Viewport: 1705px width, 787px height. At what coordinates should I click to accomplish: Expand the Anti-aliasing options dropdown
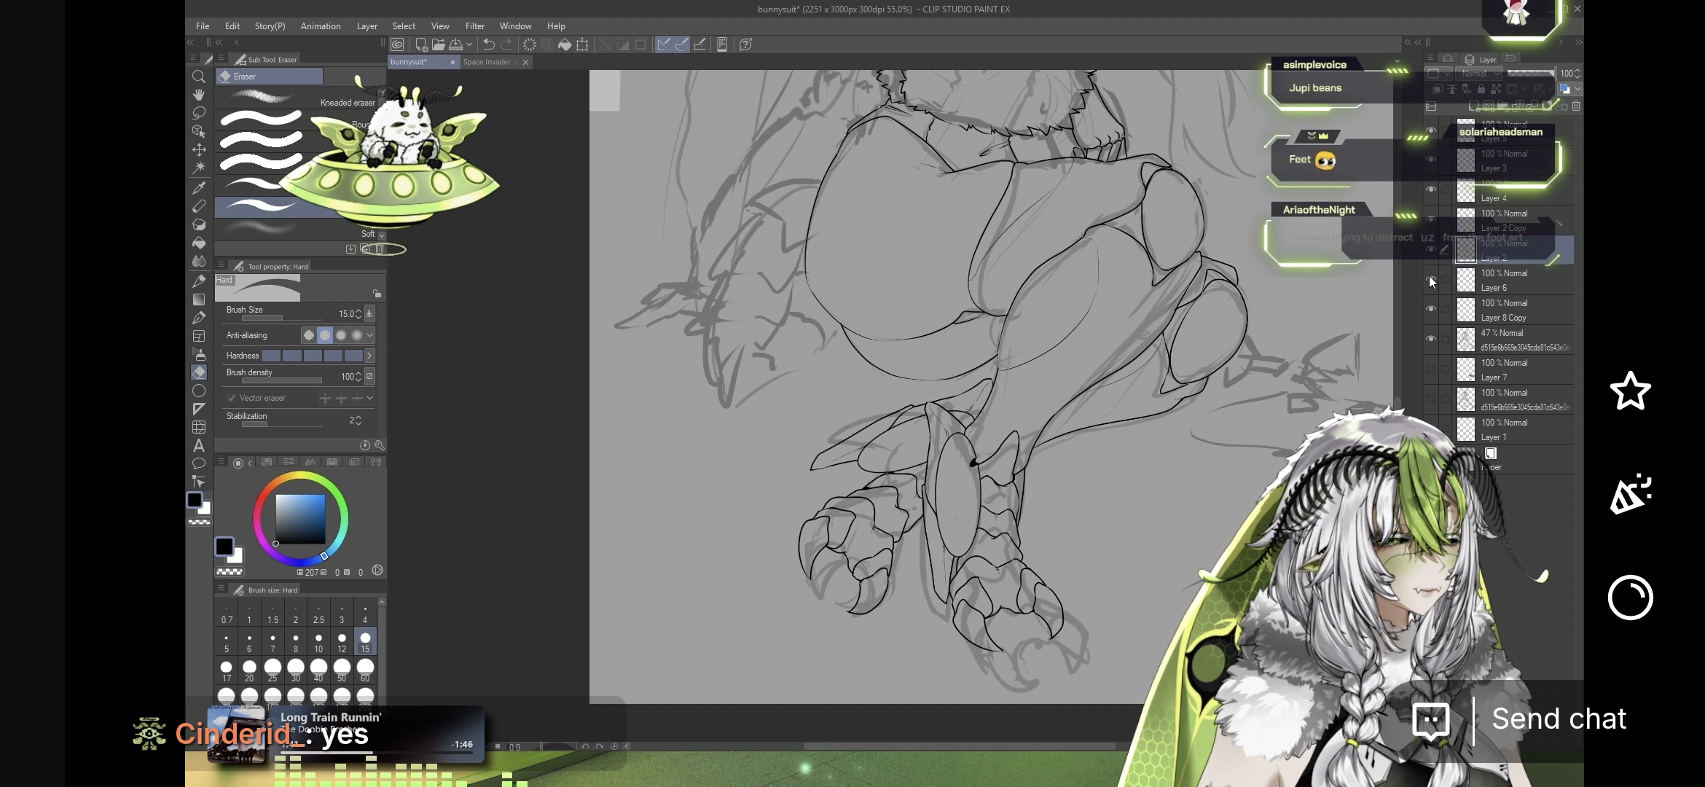pos(370,335)
